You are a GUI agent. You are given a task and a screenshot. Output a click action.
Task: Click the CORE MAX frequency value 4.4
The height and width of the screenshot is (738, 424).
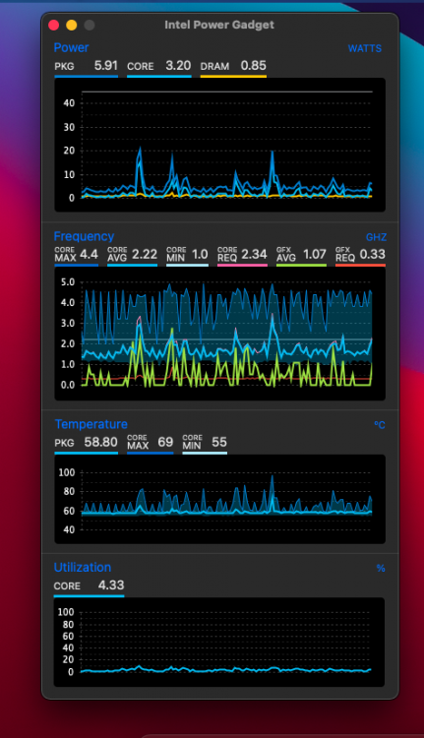pos(89,254)
